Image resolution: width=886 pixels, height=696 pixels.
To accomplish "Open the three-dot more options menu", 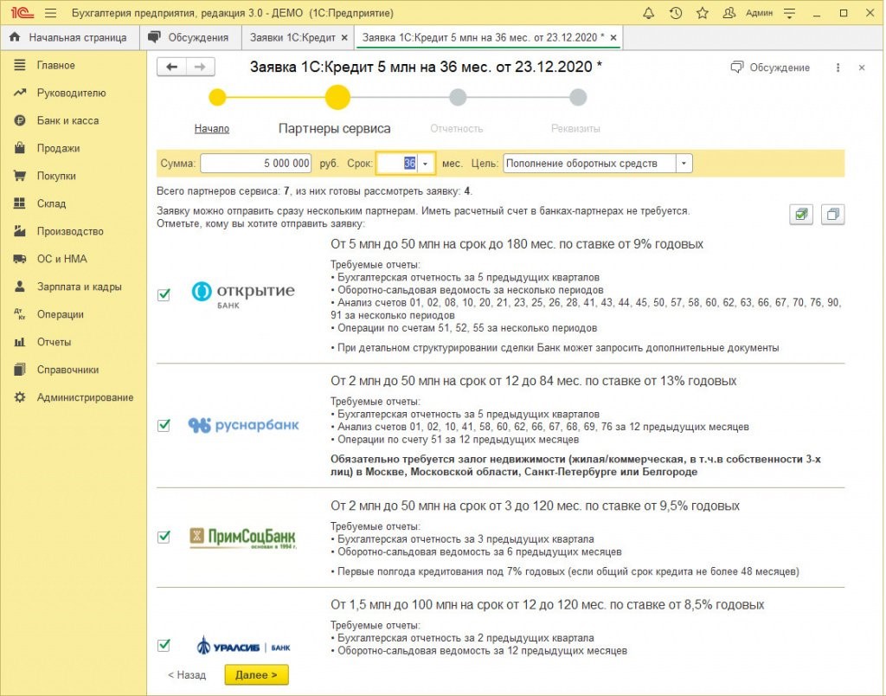I will coord(838,68).
